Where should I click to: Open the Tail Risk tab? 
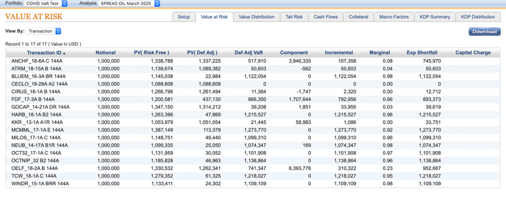coord(294,17)
